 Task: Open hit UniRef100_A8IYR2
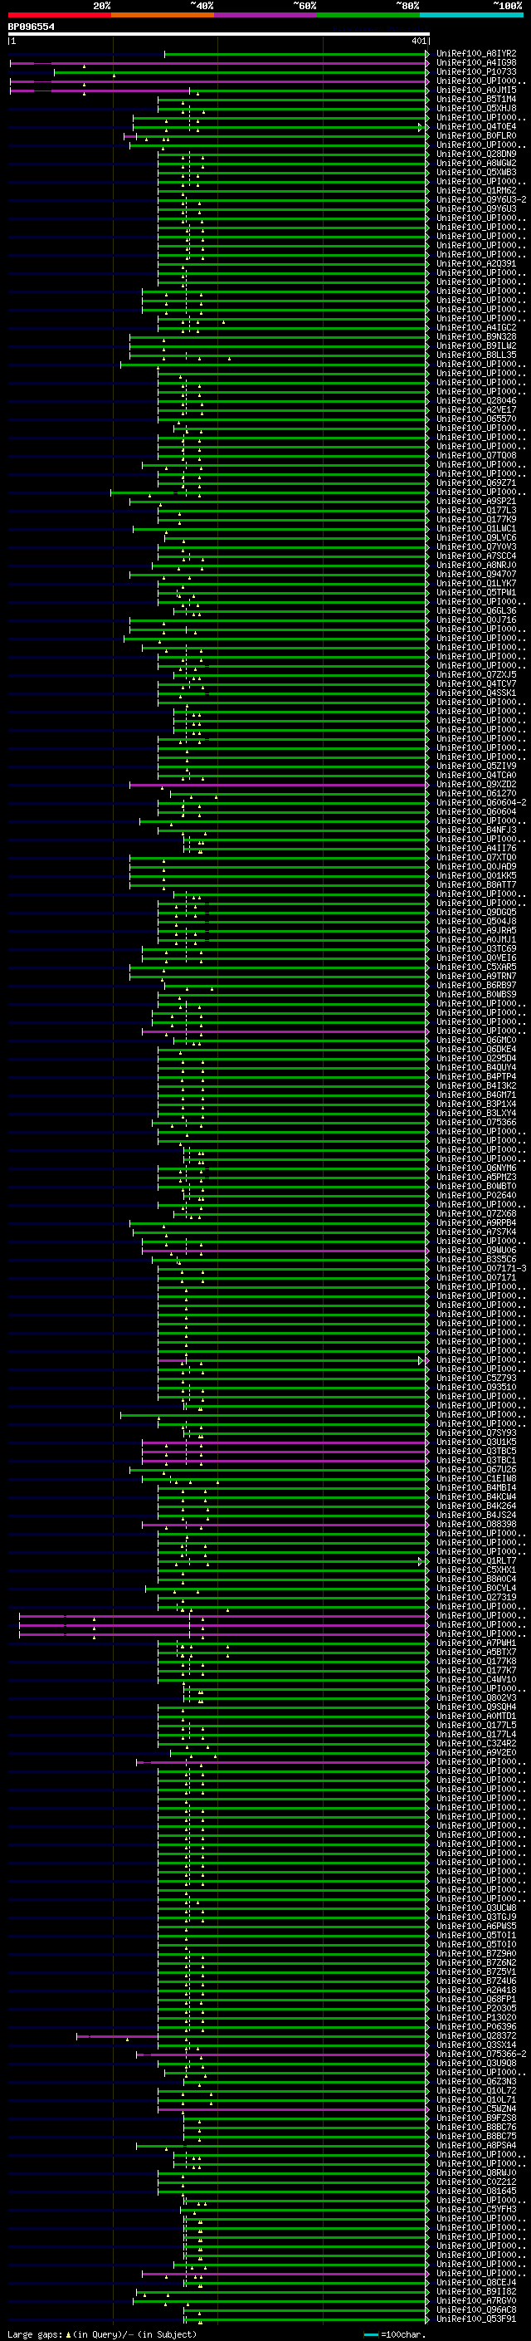point(475,54)
